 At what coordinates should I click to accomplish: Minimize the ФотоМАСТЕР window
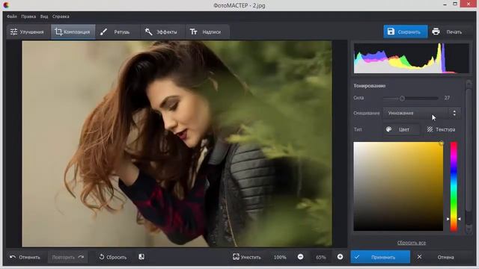tap(445, 4)
